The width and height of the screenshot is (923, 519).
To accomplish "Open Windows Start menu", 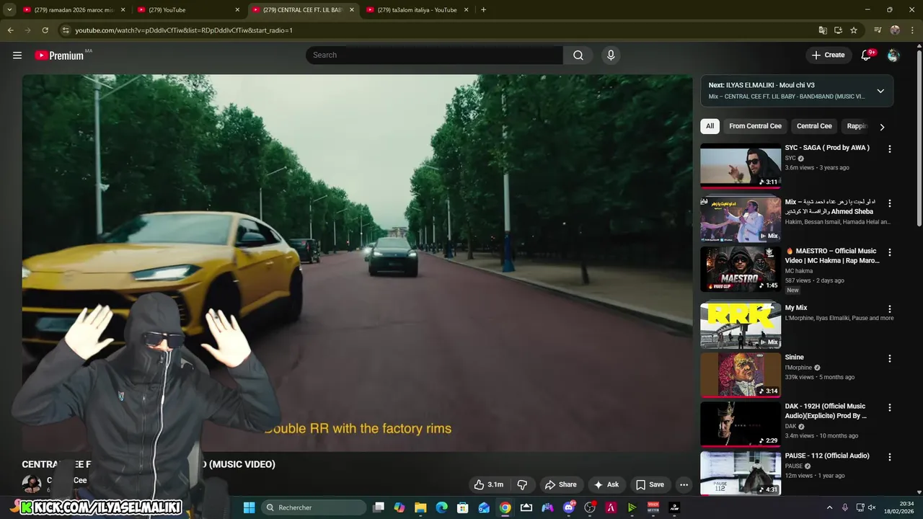I will click(249, 507).
